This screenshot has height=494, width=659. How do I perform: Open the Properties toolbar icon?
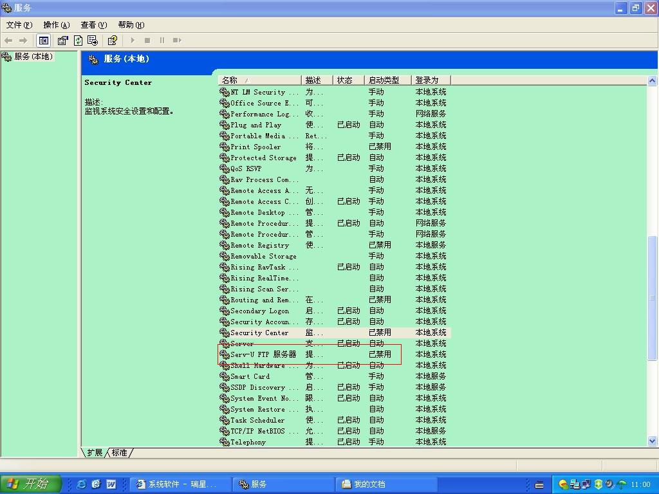point(62,41)
